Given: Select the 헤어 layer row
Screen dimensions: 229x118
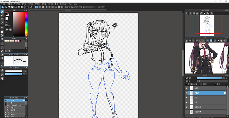Looking at the screenshot, I should (206, 88).
